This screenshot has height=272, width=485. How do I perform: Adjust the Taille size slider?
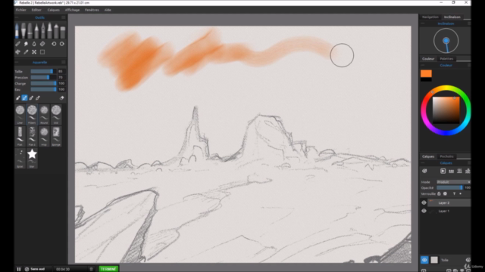tap(42, 71)
